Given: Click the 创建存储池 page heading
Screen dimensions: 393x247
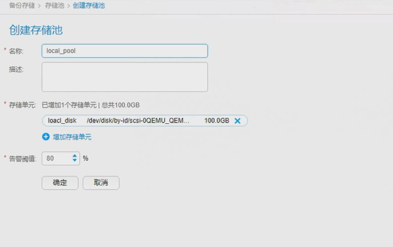Looking at the screenshot, I should pos(36,30).
